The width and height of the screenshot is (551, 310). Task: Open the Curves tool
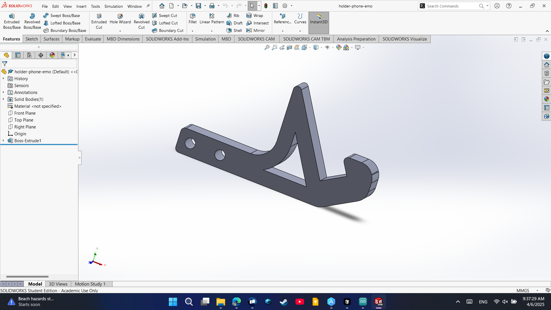click(x=300, y=19)
